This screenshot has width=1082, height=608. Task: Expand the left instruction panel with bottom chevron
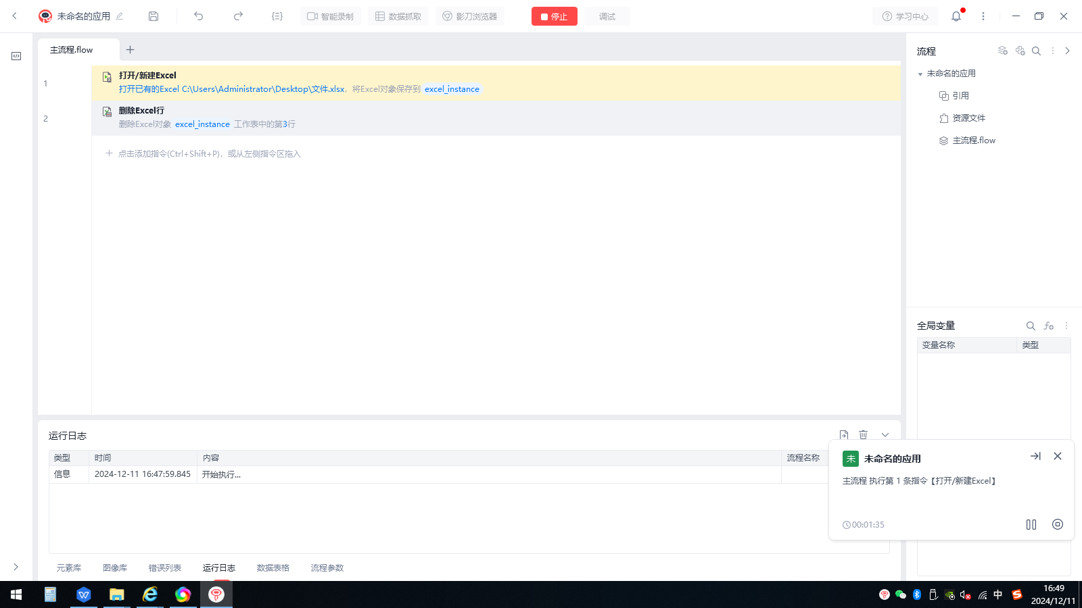click(x=16, y=567)
